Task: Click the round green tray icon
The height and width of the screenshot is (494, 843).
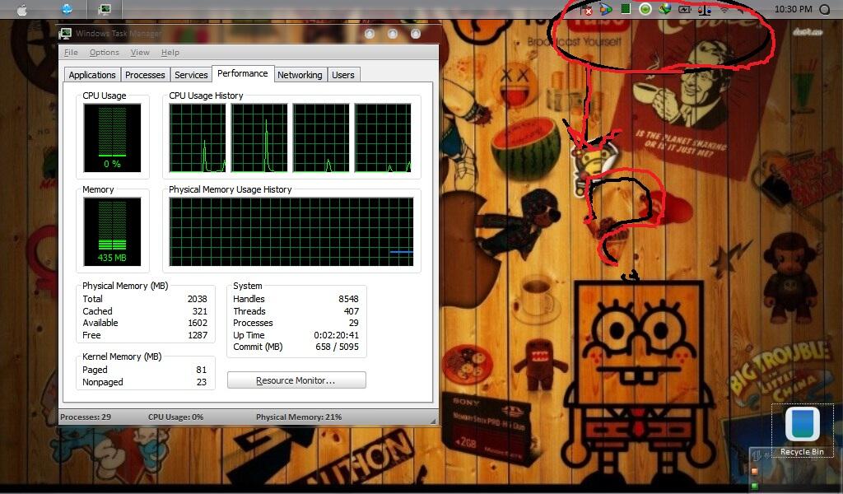Action: pos(645,9)
